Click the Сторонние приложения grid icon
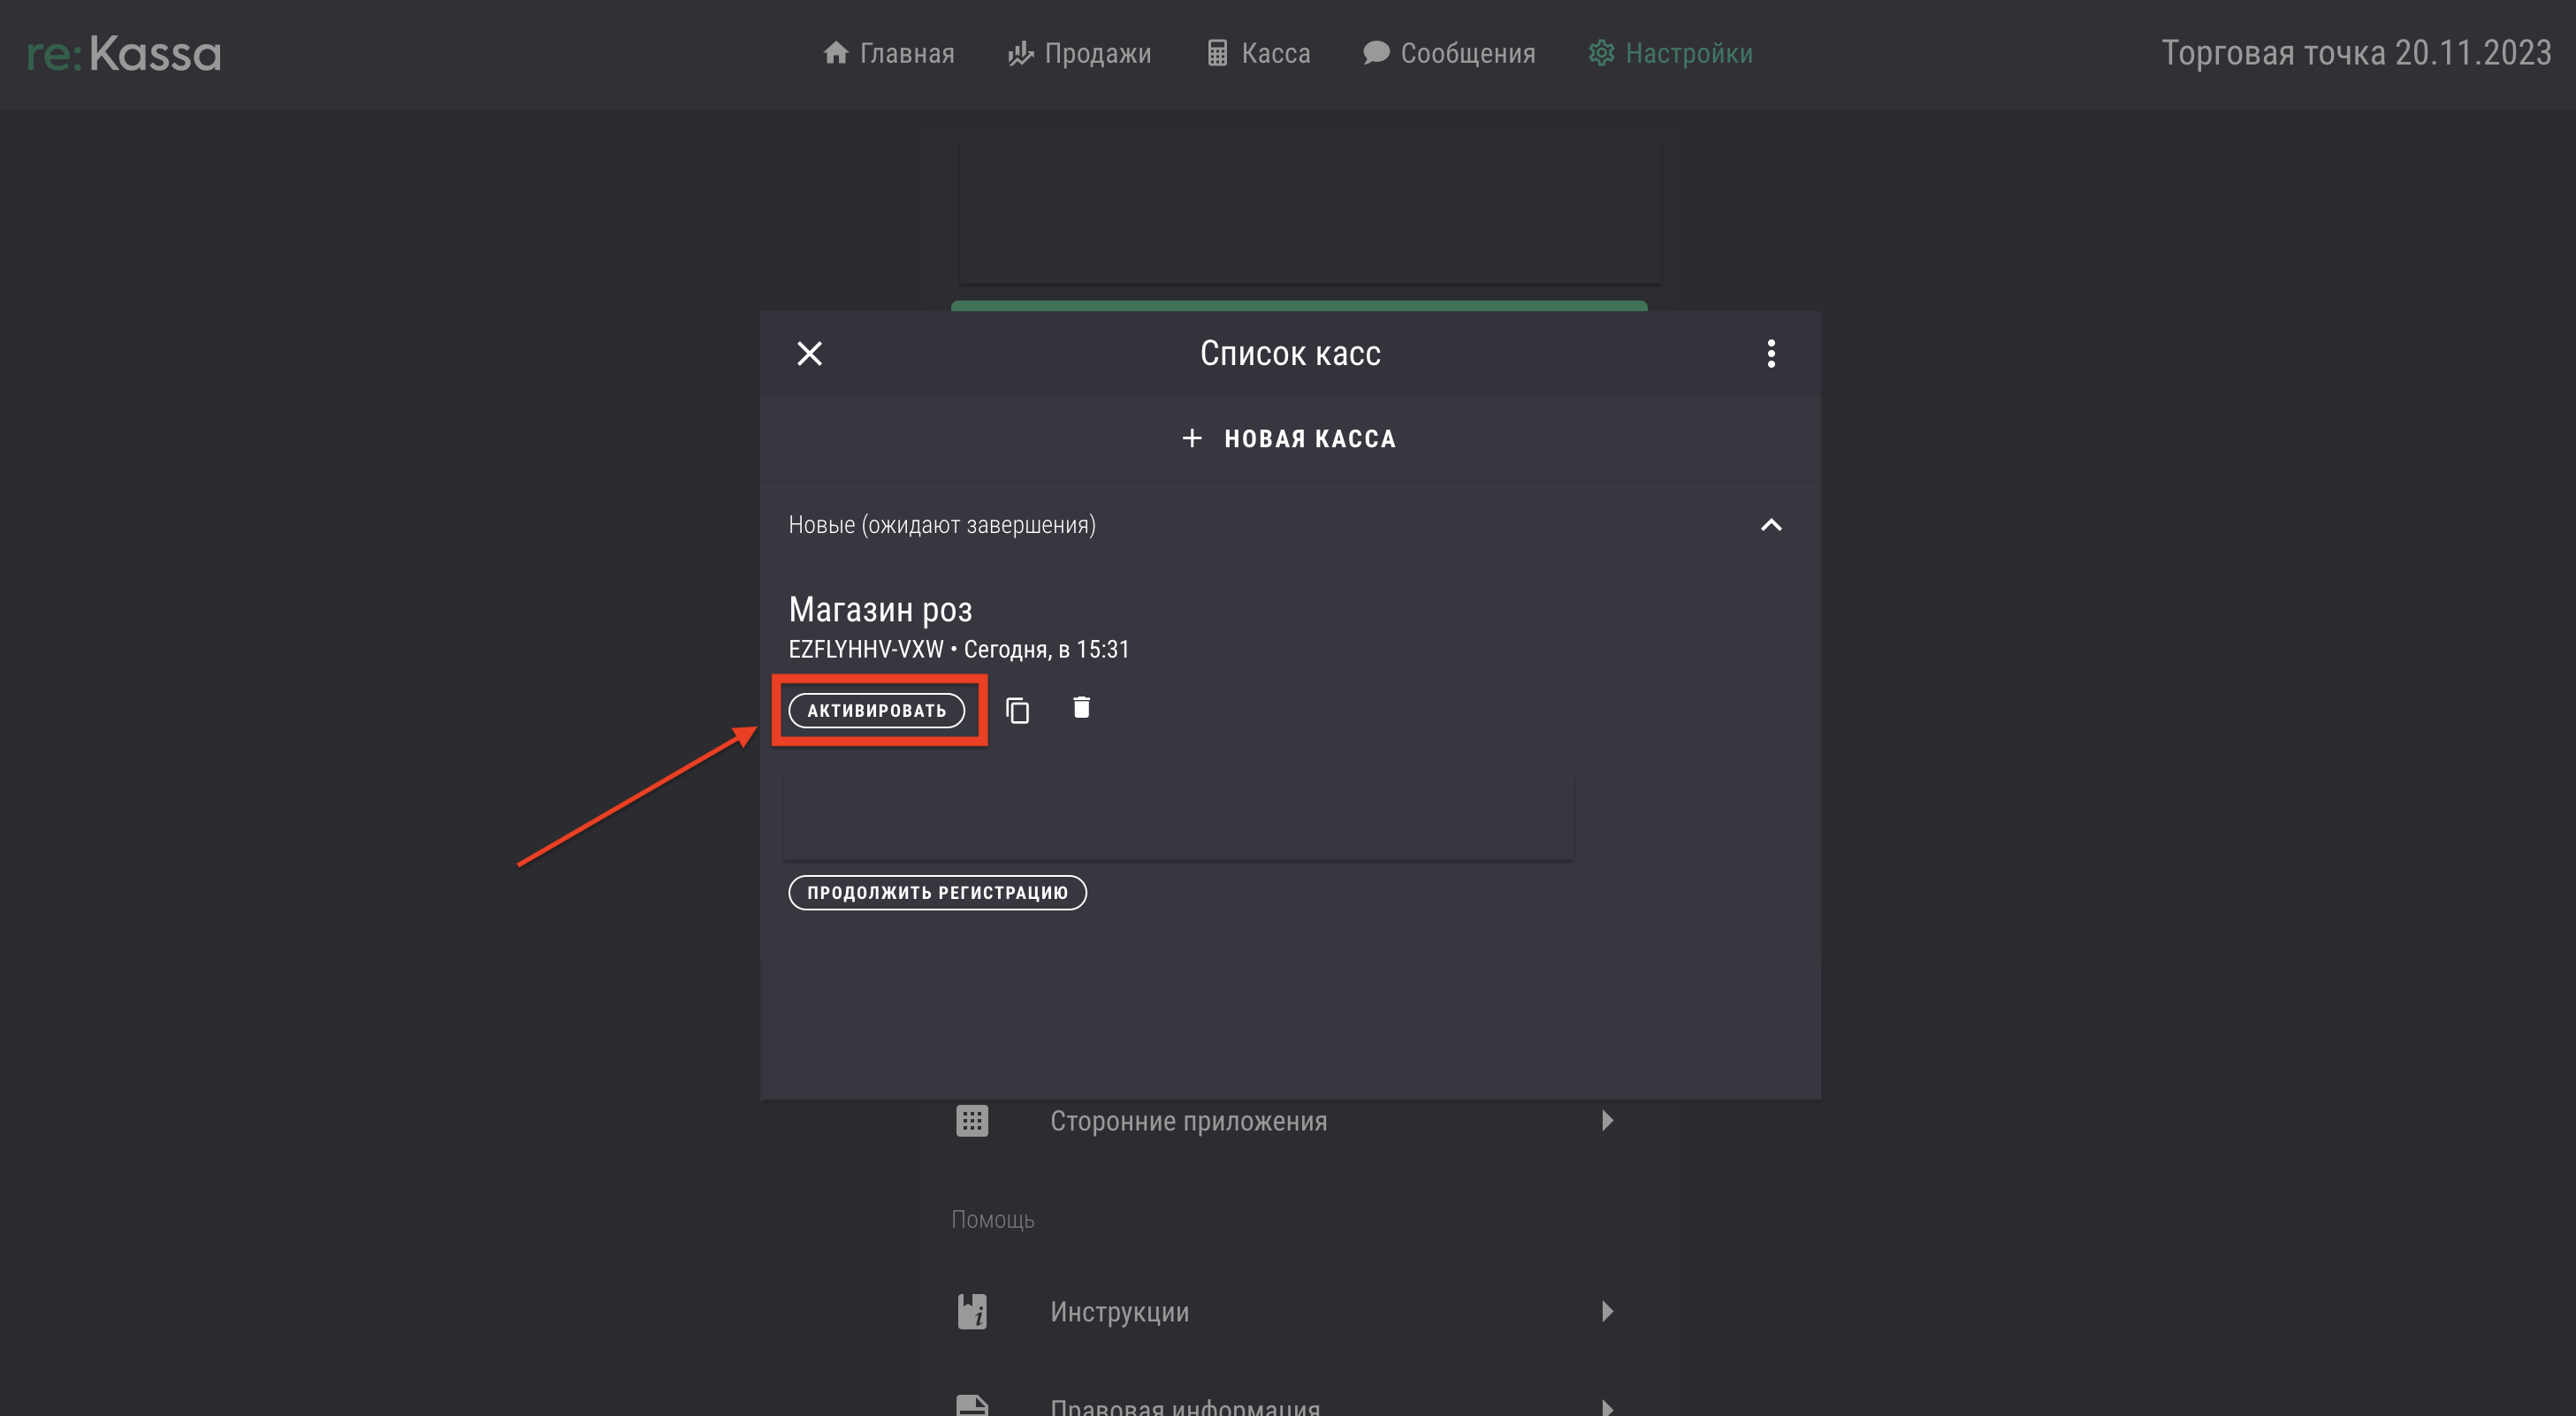The image size is (2576, 1416). pyautogui.click(x=972, y=1120)
